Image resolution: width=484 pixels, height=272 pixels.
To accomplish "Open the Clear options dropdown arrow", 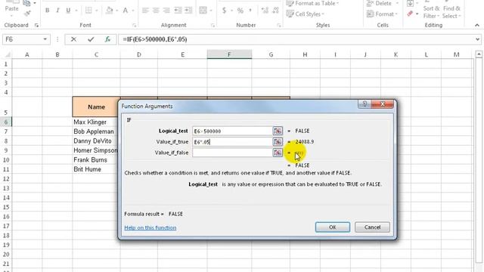I will click(x=417, y=14).
